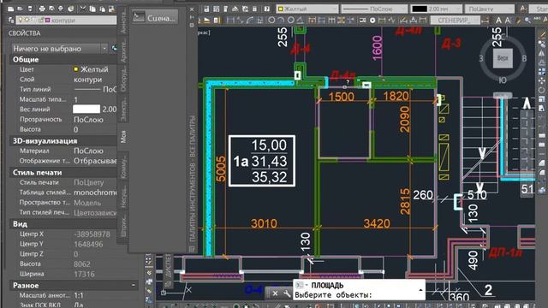548x308 pixels.
Task: Click the Help question-mark toolbar icon
Action: click(267, 9)
